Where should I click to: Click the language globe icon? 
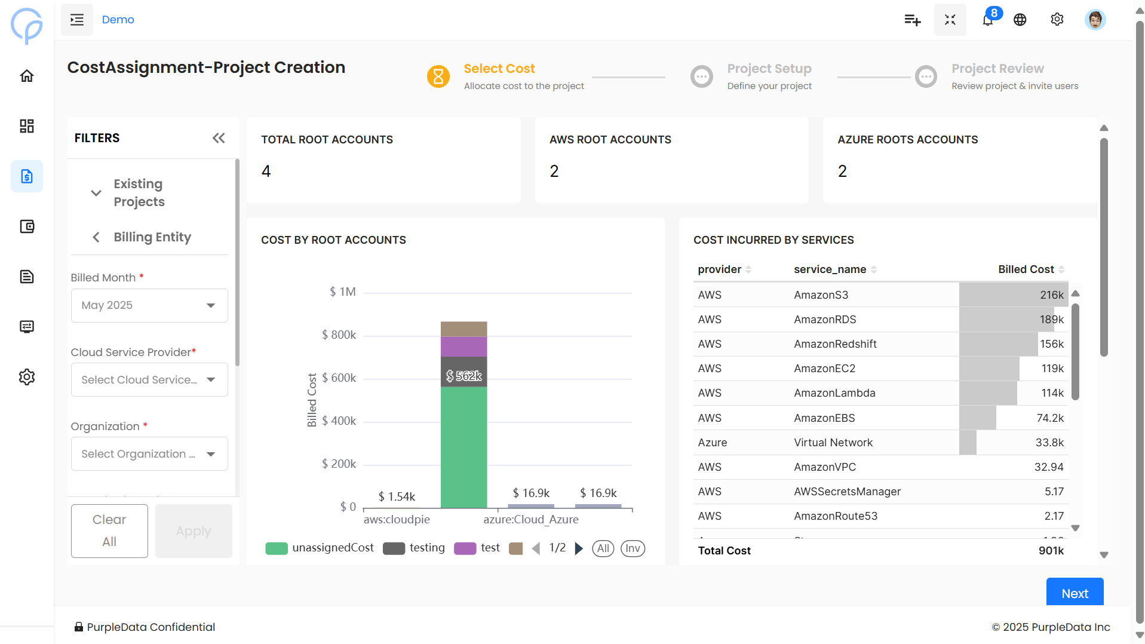tap(1020, 20)
